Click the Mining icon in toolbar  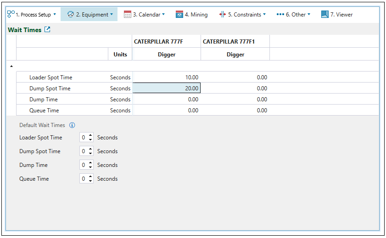179,14
